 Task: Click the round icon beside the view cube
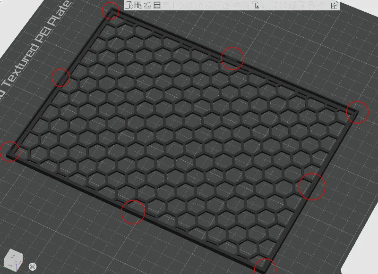coord(33,266)
